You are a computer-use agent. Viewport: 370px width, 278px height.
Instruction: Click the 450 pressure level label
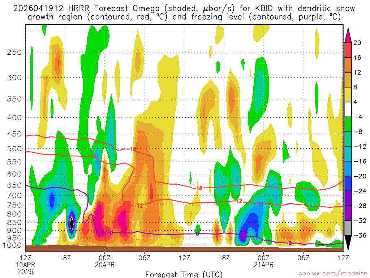pyautogui.click(x=14, y=134)
